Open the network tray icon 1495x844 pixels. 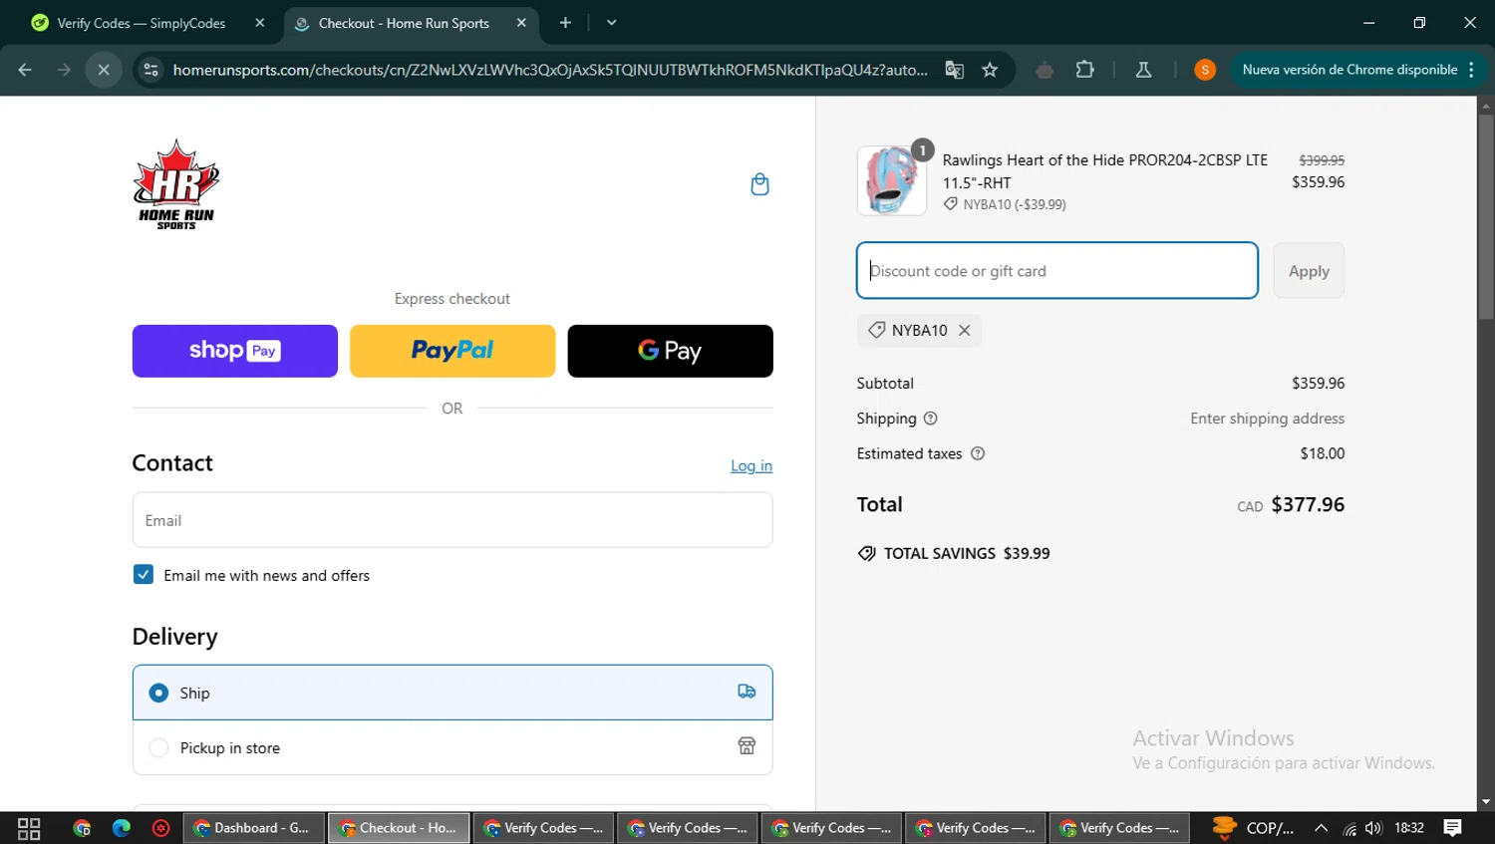point(1349,828)
